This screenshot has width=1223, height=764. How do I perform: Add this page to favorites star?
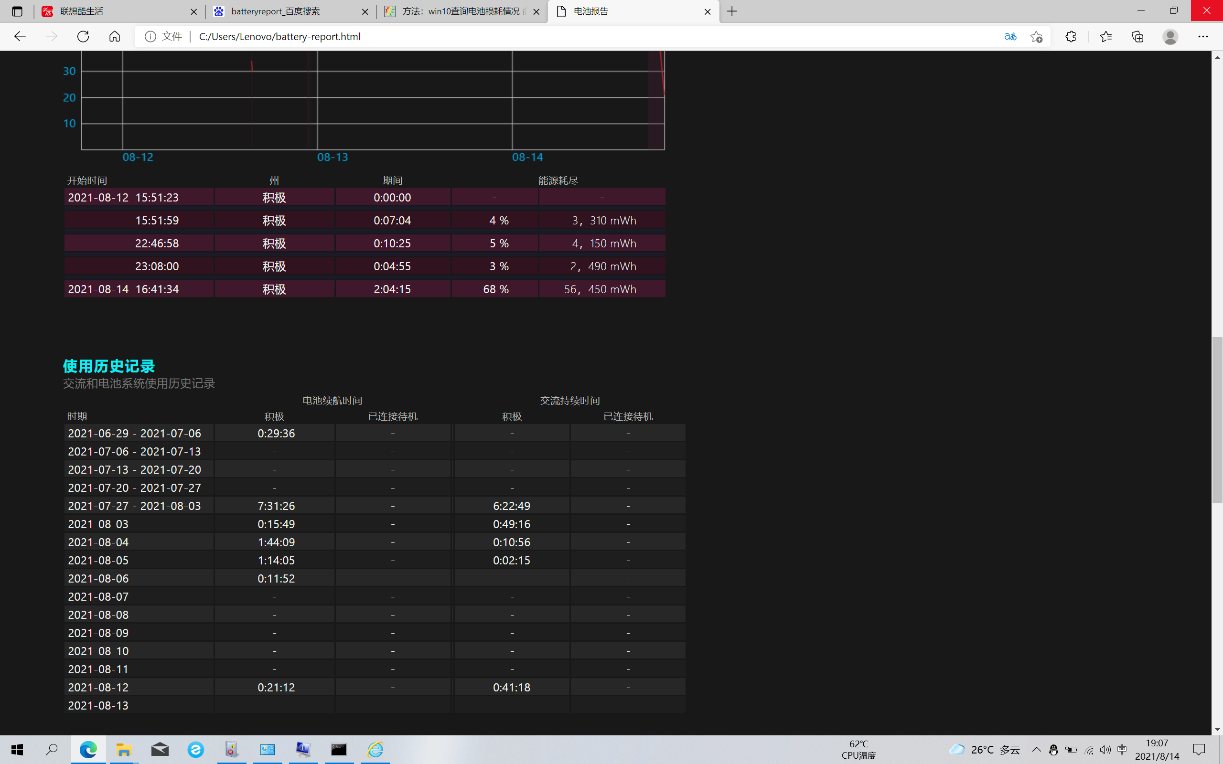coord(1036,36)
